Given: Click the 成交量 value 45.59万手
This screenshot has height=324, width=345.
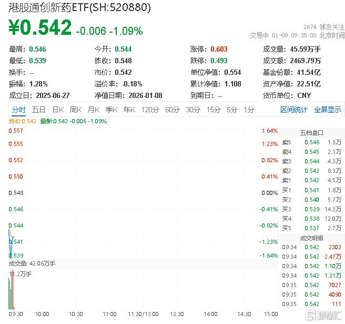Looking at the screenshot, I should [x=306, y=49].
